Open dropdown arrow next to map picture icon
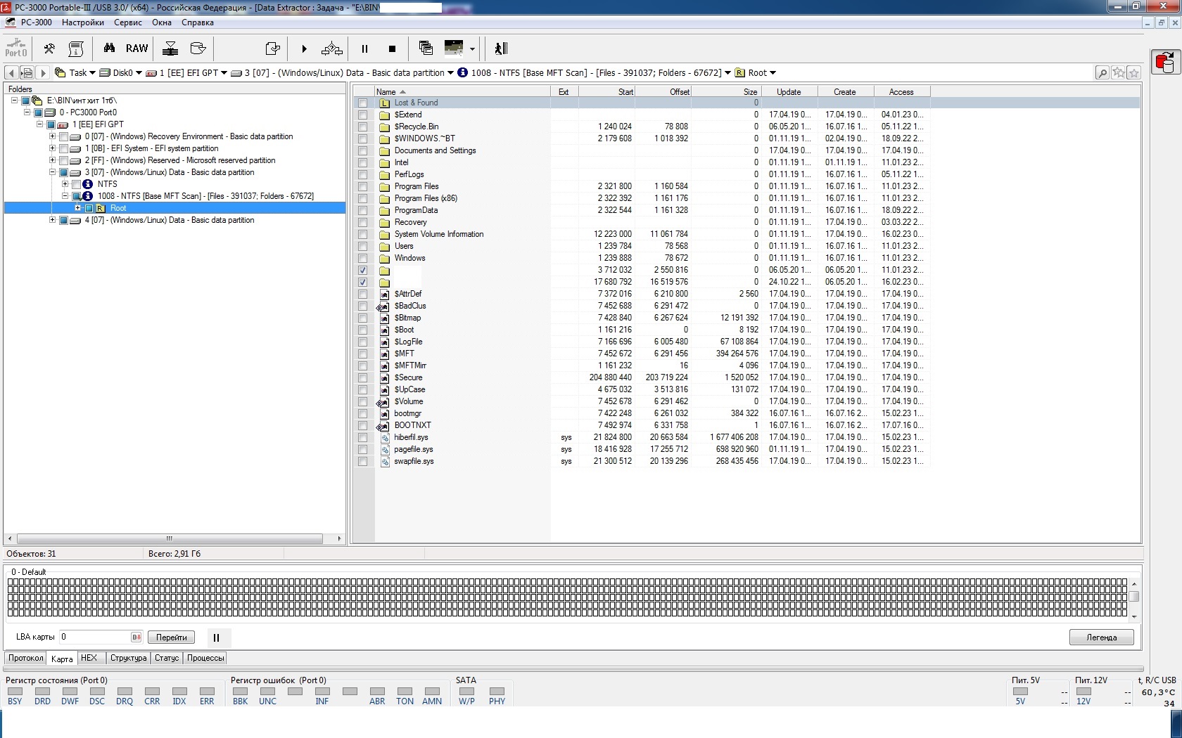Screen dimensions: 1182x738 coord(472,49)
